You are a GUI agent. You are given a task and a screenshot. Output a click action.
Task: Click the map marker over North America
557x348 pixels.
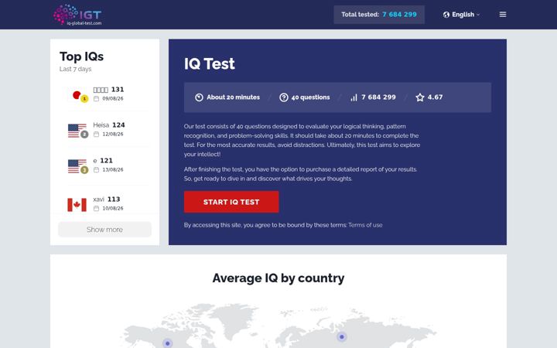point(167,343)
